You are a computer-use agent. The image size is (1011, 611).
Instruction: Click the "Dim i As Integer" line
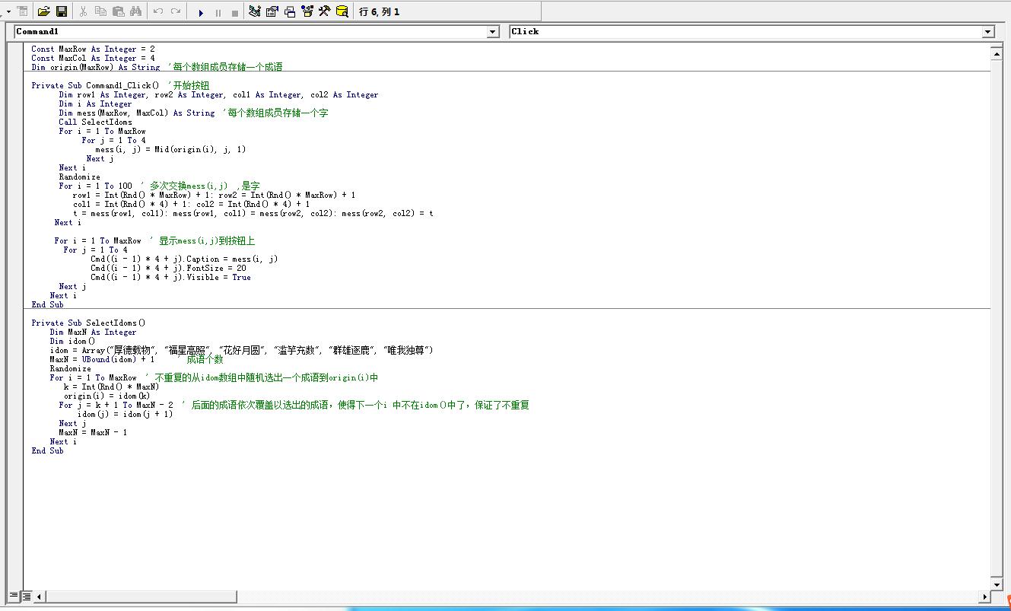(x=95, y=103)
